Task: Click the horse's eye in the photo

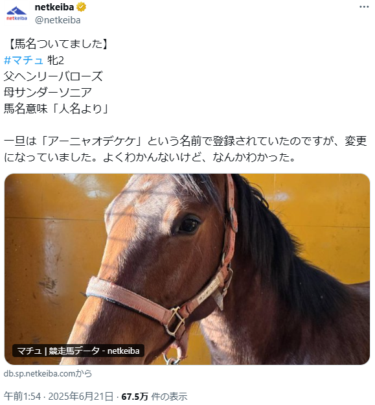Action: pos(188,224)
